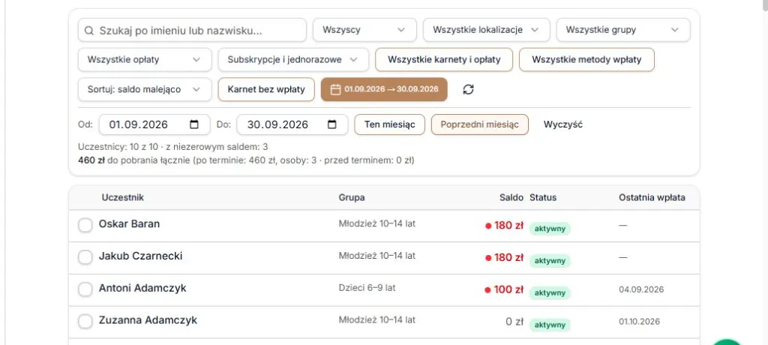The height and width of the screenshot is (345, 768).
Task: Click the magnifier icon in the search box
Action: click(88, 31)
